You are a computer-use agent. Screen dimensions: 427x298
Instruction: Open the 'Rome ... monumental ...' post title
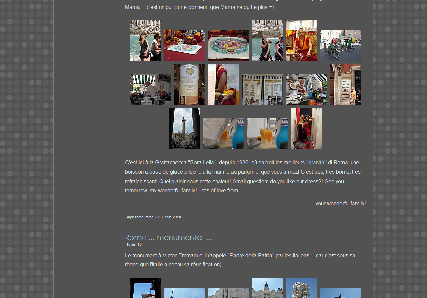(168, 237)
